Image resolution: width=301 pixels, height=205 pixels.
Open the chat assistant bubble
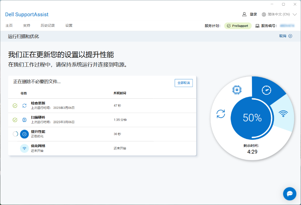[x=289, y=193]
